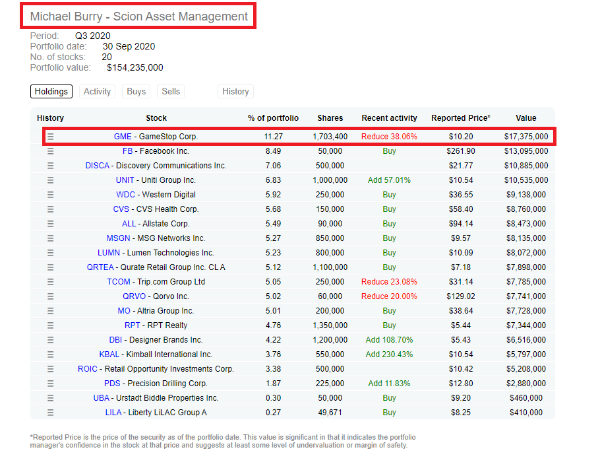Screen dimensions: 600x472
Task: Sort by Recent activity column header
Action: click(x=389, y=118)
